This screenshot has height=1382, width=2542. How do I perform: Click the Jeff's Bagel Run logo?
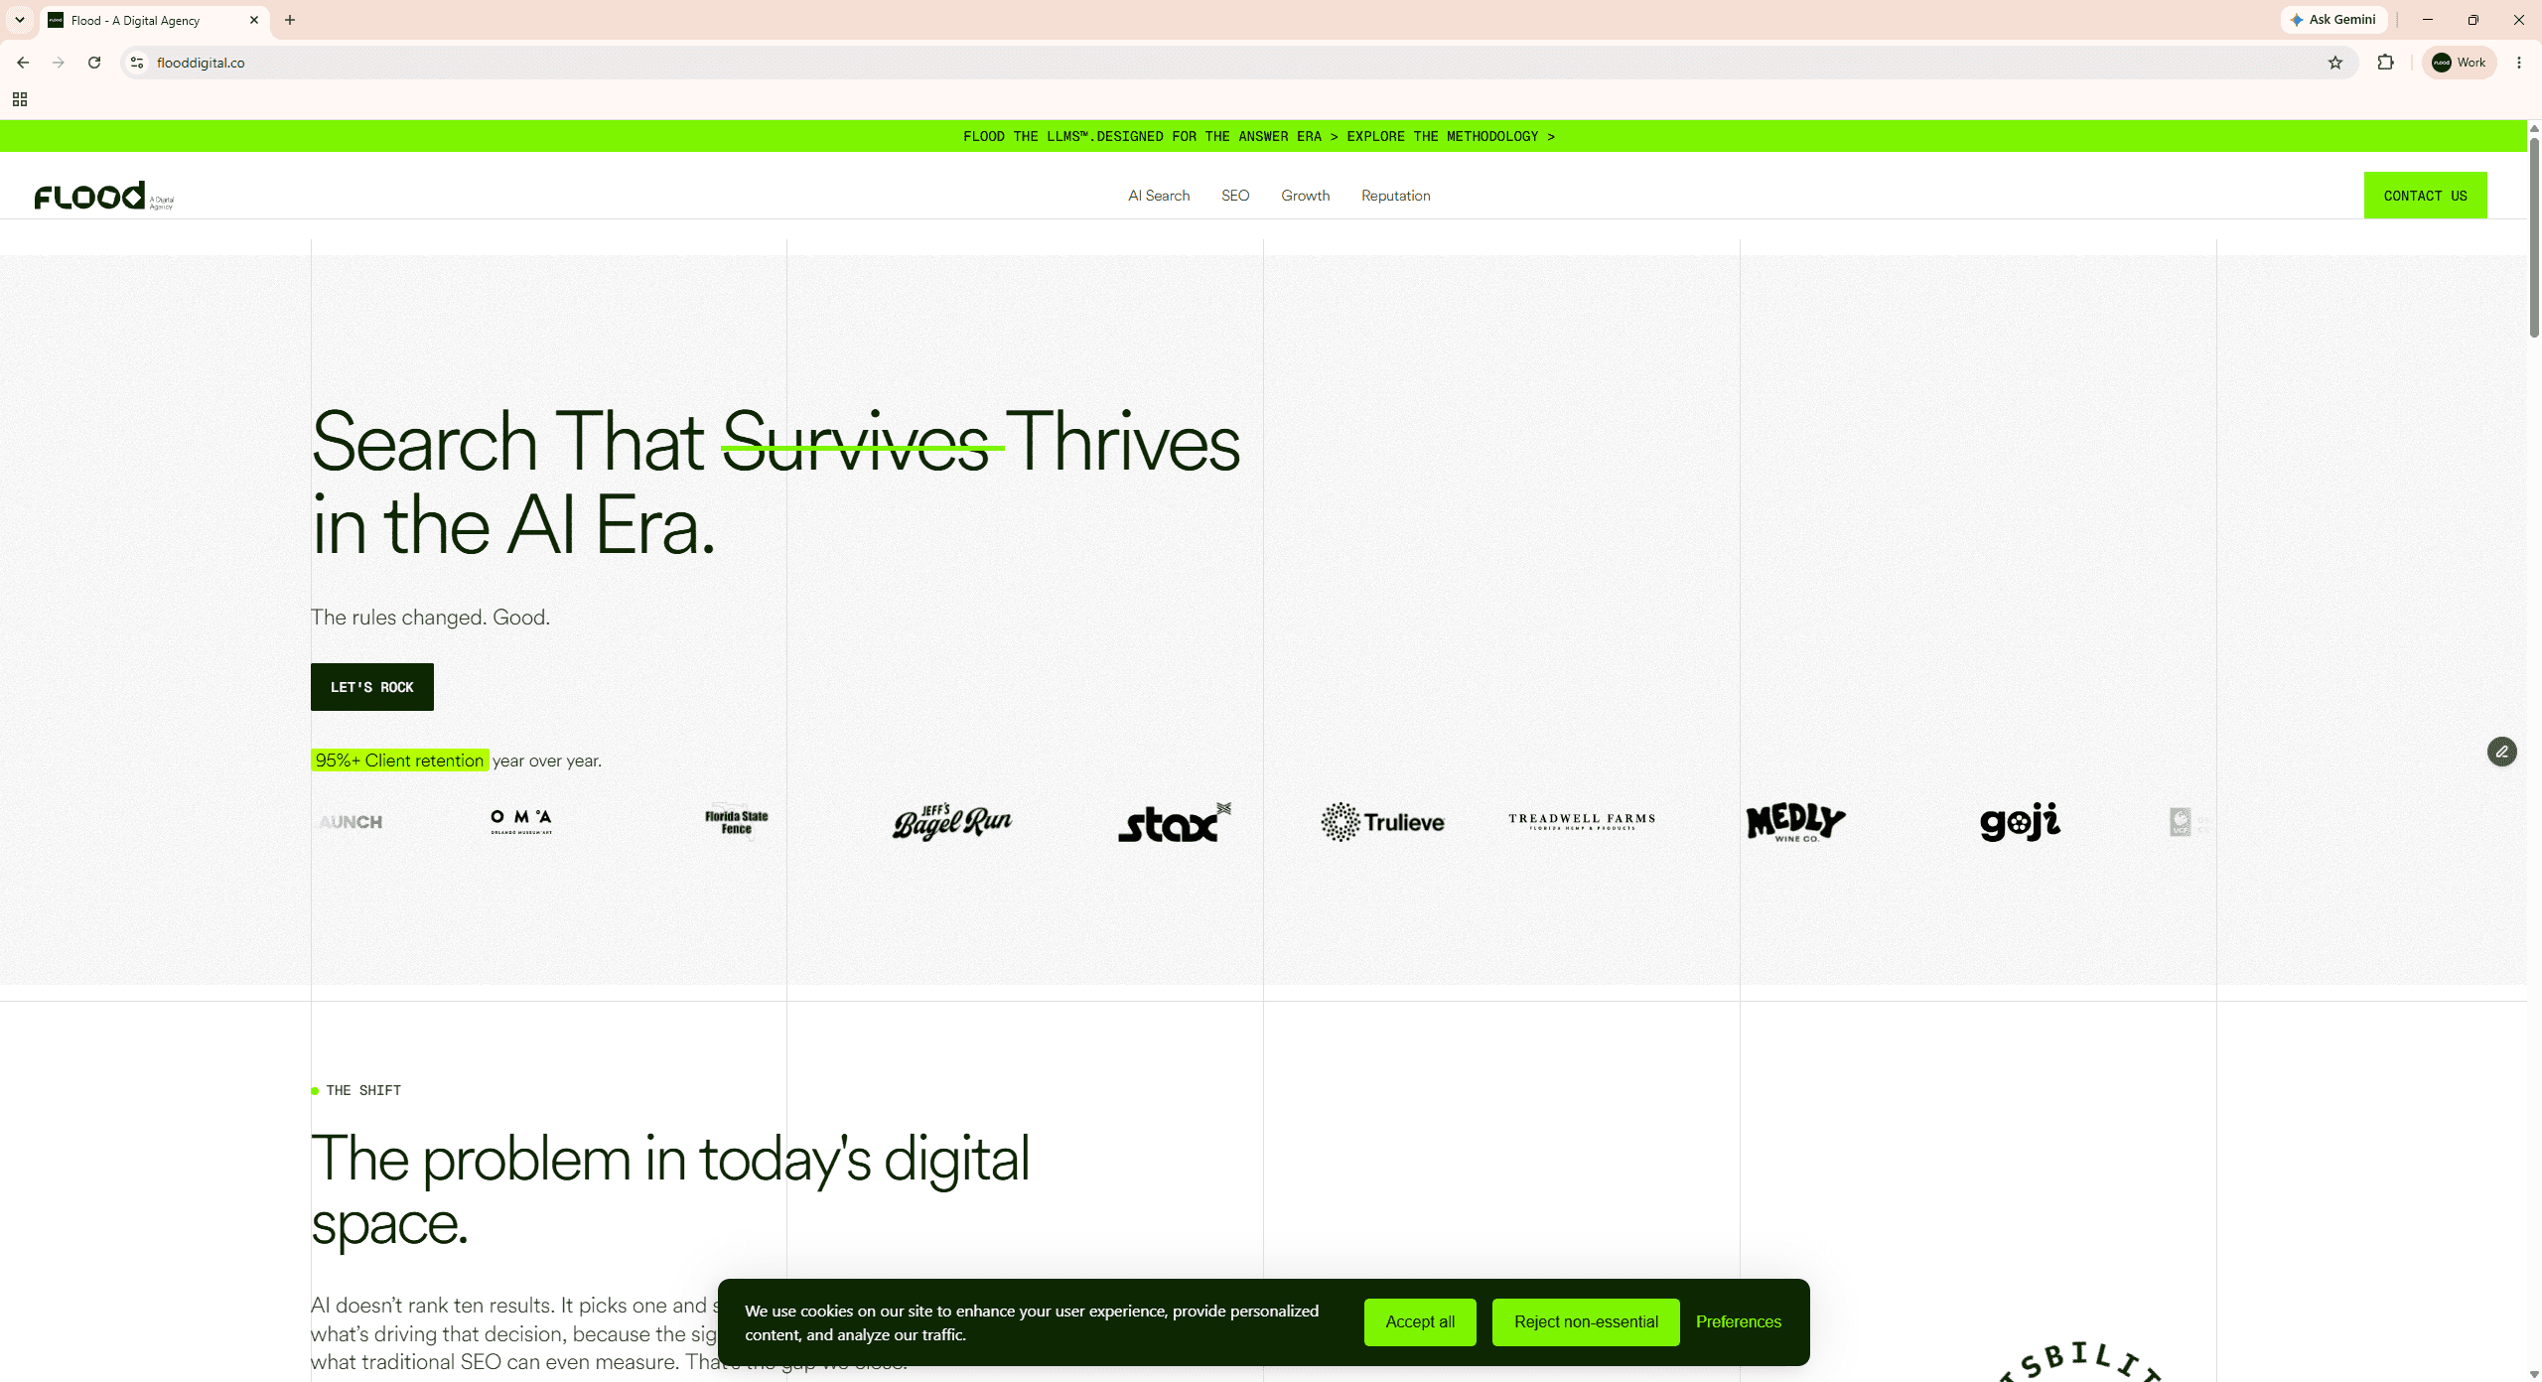click(x=951, y=821)
